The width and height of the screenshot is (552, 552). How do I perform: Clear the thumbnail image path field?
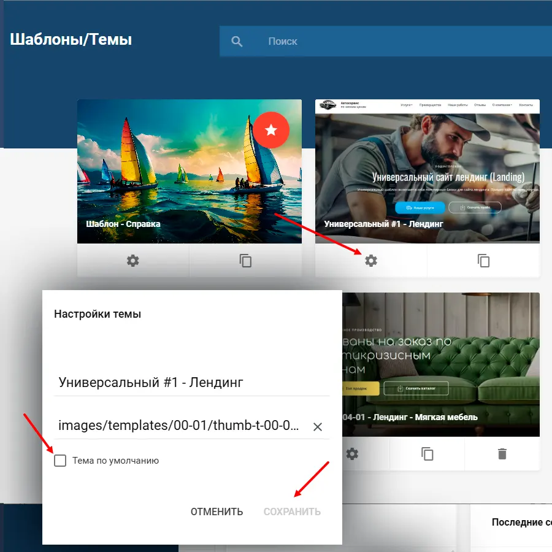318,427
